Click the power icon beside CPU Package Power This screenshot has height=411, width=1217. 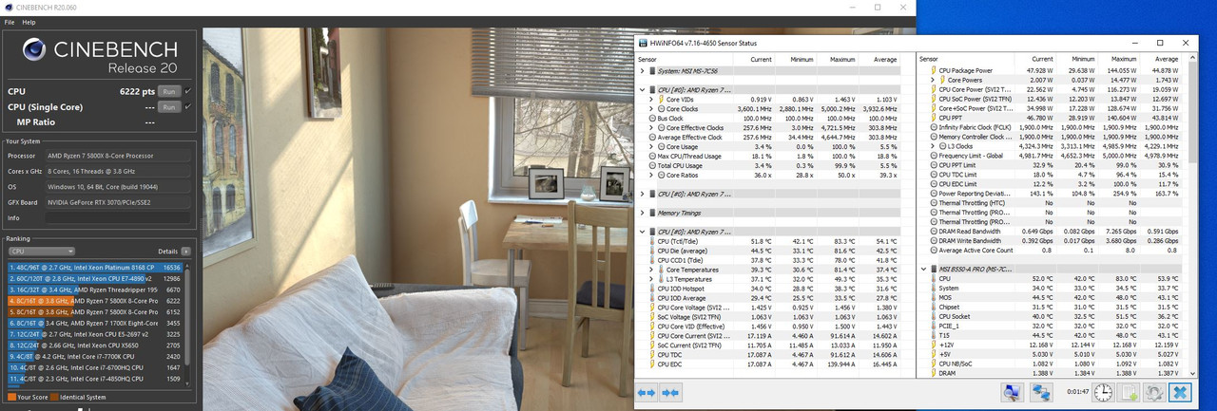tap(933, 70)
